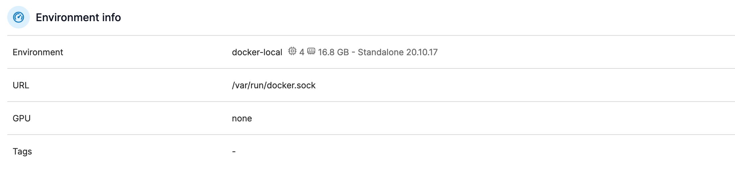The image size is (735, 172).
Task: Click the word 'info' in panel heading
Action: [x=111, y=18]
